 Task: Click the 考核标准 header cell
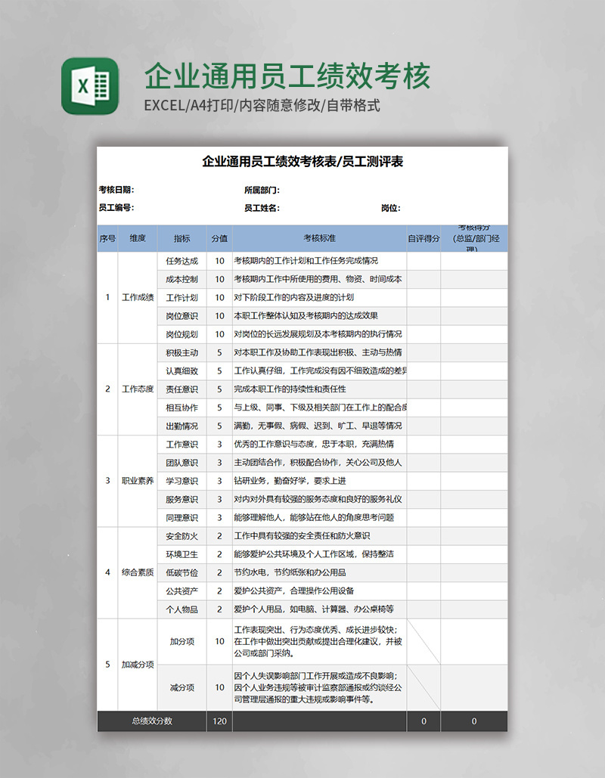[319, 237]
